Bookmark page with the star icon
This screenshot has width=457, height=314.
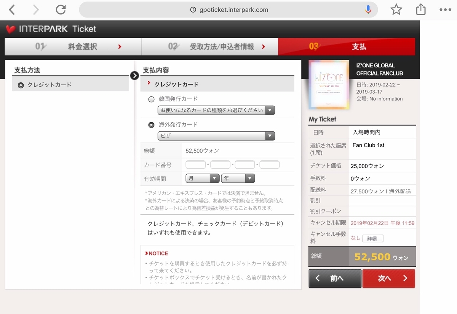(396, 10)
